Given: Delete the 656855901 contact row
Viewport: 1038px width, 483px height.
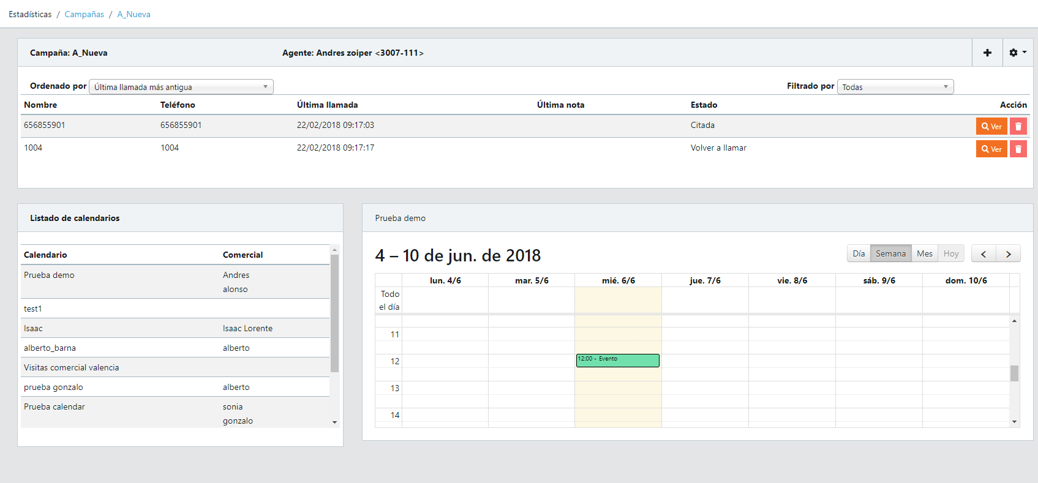Looking at the screenshot, I should (x=1018, y=126).
